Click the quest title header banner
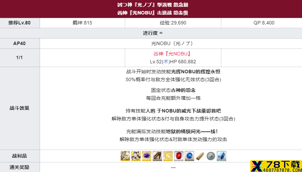This screenshot has width=302, height=172. 151,9
